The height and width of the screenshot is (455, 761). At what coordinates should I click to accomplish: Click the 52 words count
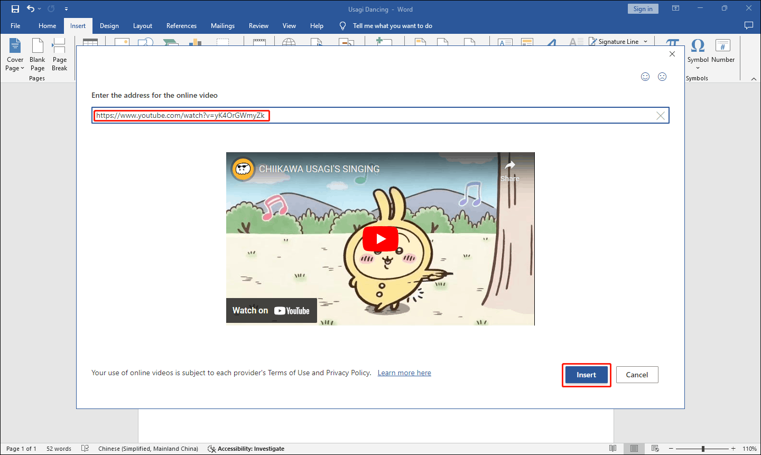(59, 449)
